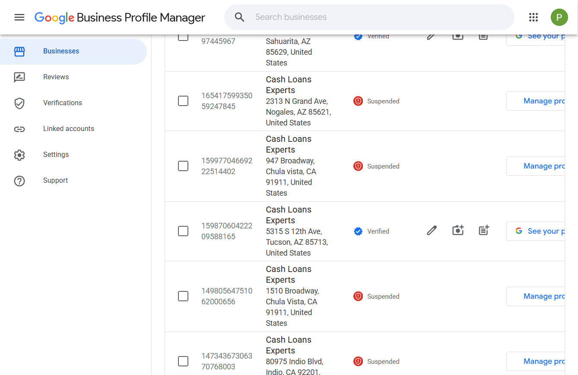The width and height of the screenshot is (578, 375).
Task: Select checkbox for Tucson business
Action: click(x=183, y=231)
